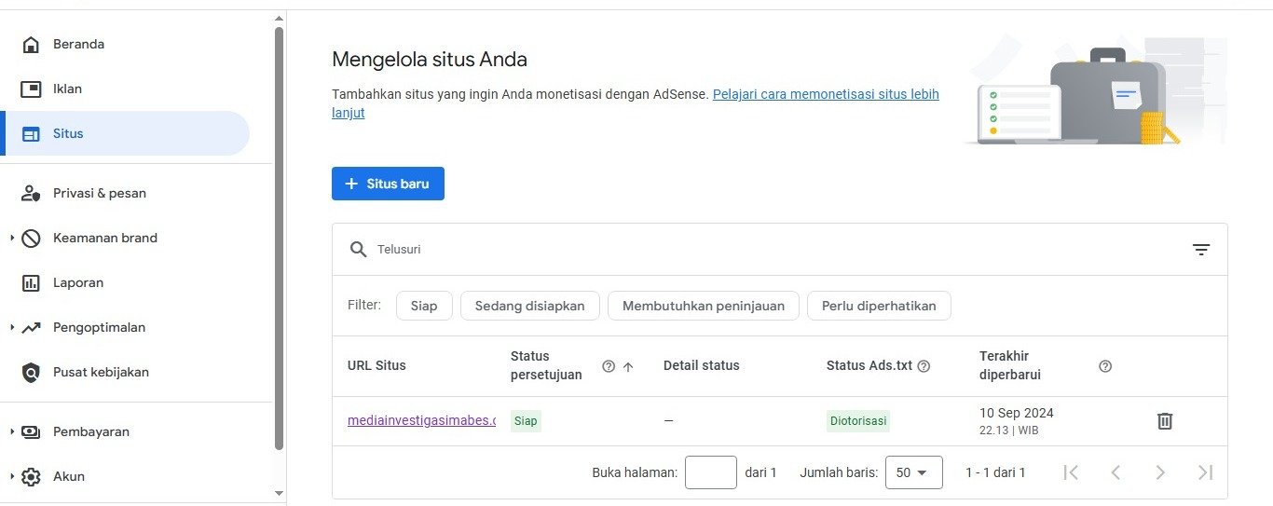Click the sidebar scroll up arrow
The image size is (1273, 506).
coord(280,18)
